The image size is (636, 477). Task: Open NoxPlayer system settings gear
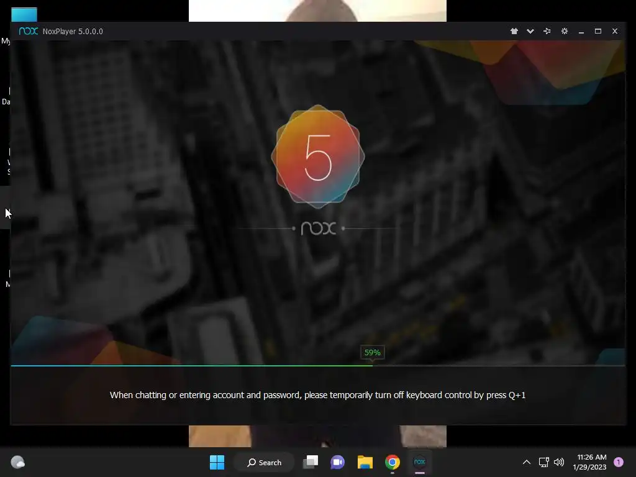pos(564,31)
